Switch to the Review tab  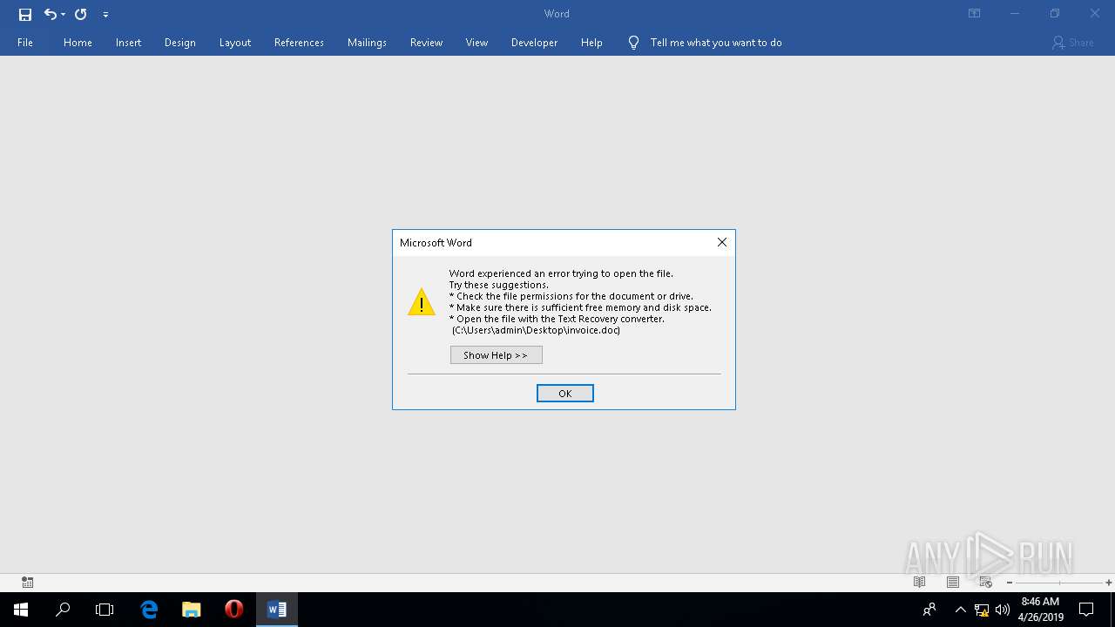coord(426,43)
